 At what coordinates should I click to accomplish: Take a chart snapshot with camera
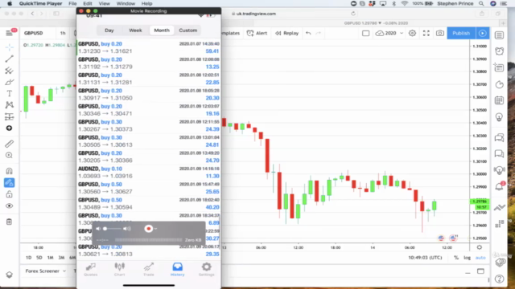coord(440,33)
